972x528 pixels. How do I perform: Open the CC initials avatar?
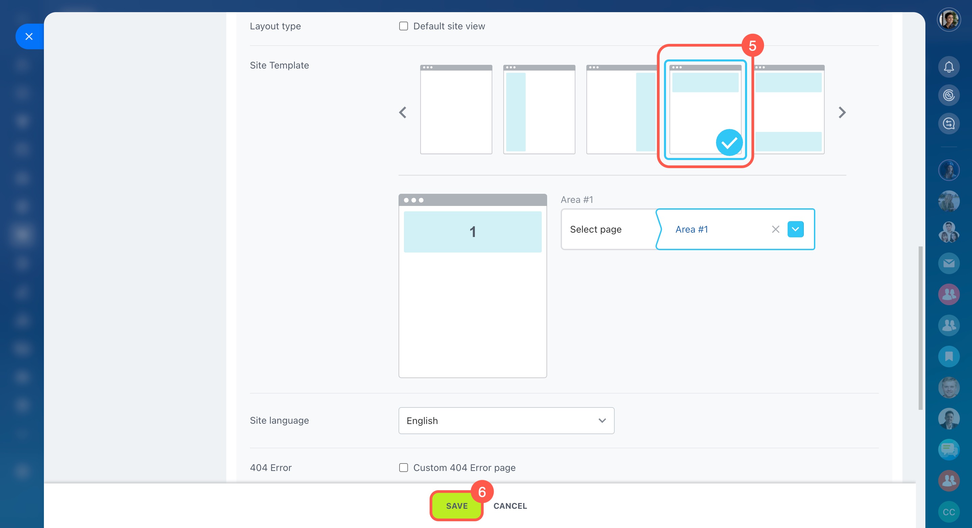949,512
